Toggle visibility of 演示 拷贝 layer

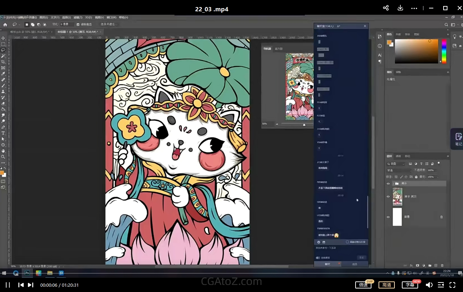coord(388,196)
